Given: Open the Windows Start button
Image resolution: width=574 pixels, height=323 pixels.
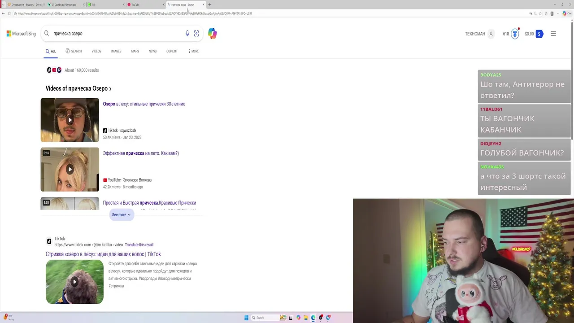Looking at the screenshot, I should point(246,318).
